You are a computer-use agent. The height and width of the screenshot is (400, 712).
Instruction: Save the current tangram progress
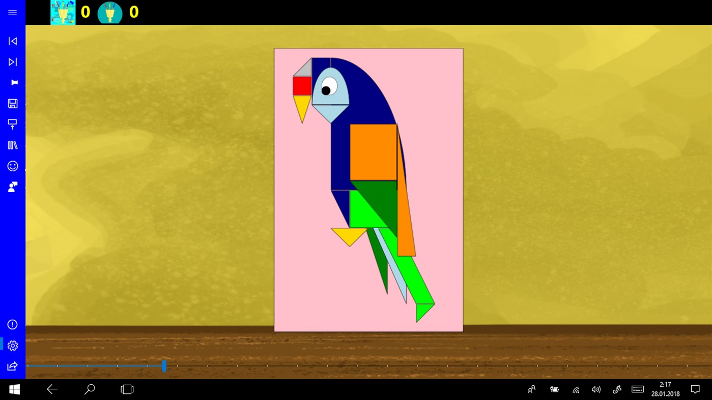click(x=12, y=103)
